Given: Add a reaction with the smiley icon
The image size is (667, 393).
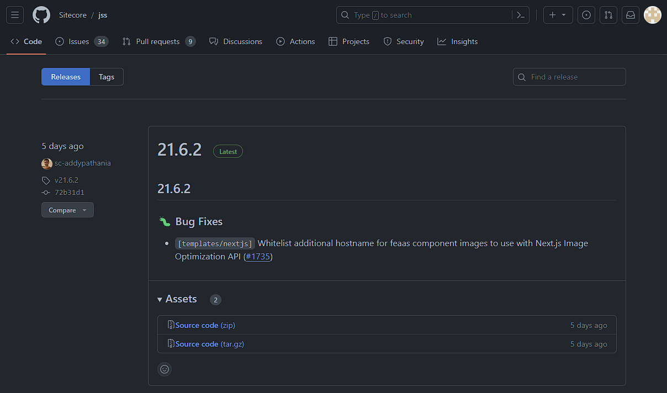Looking at the screenshot, I should click(164, 369).
